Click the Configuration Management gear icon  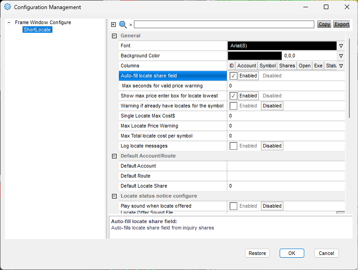7,7
